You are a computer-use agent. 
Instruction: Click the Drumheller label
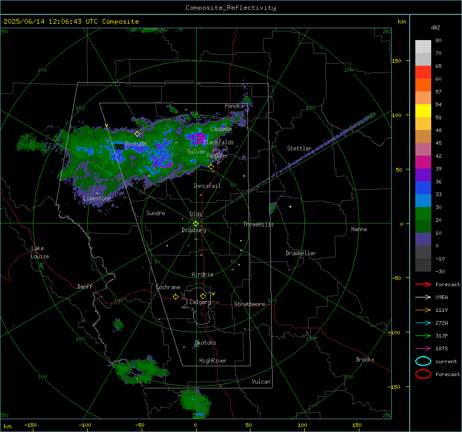(301, 253)
